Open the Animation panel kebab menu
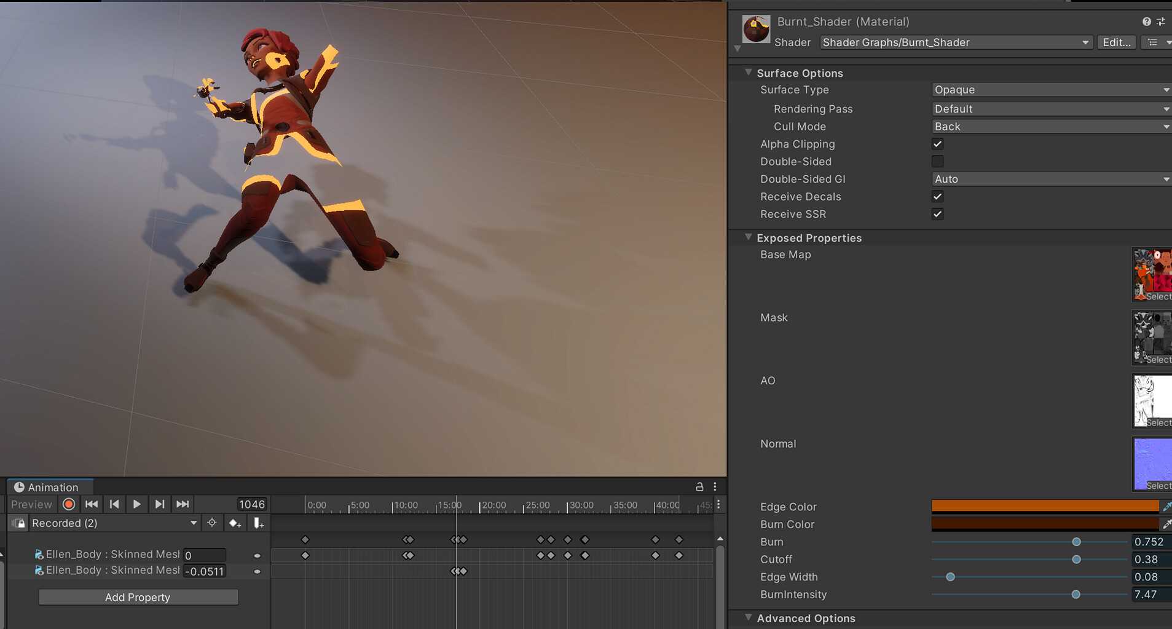Image resolution: width=1172 pixels, height=629 pixels. pyautogui.click(x=714, y=486)
